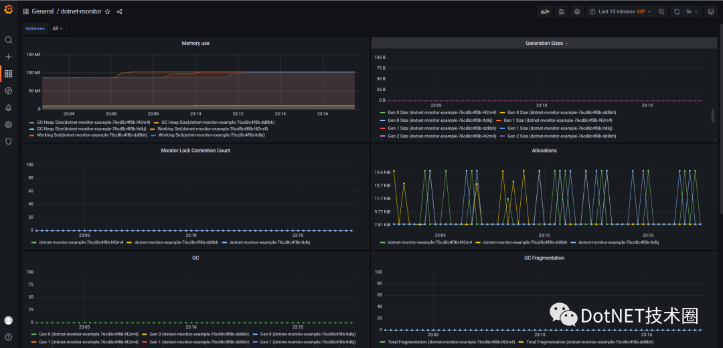The width and height of the screenshot is (723, 348).
Task: Click blue swatch of Gen 1 Size ltdkj
Action: coord(503,128)
